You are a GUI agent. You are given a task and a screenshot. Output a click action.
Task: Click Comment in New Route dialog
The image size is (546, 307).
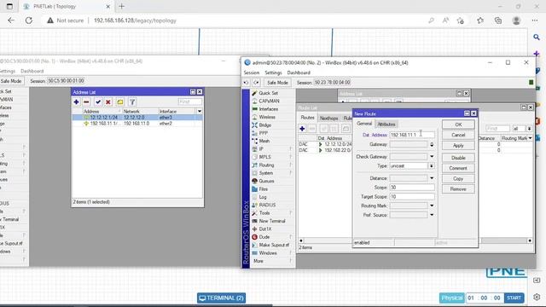click(458, 168)
